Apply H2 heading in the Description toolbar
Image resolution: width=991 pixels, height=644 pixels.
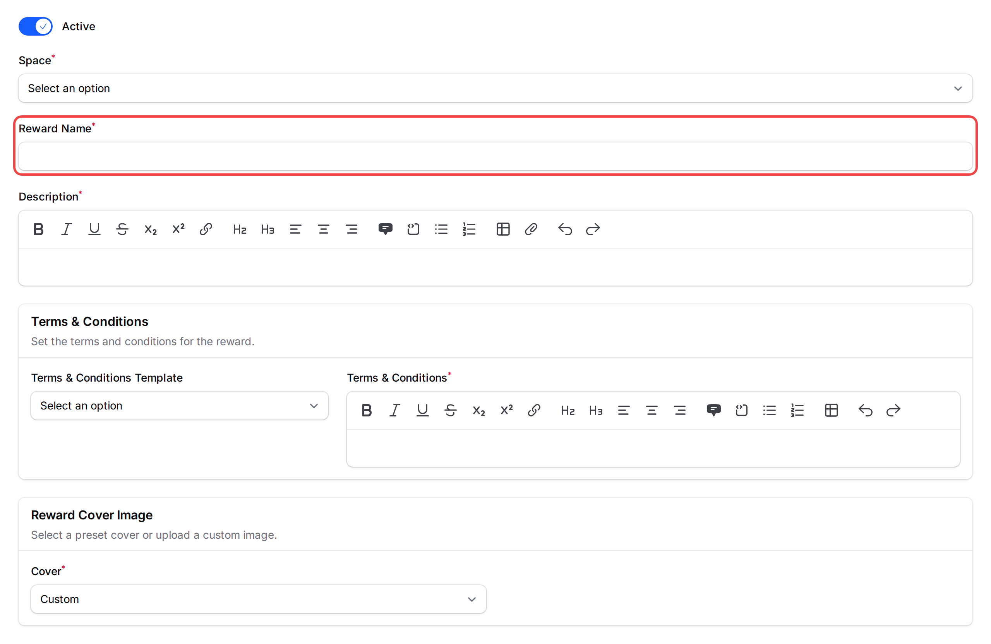(239, 229)
